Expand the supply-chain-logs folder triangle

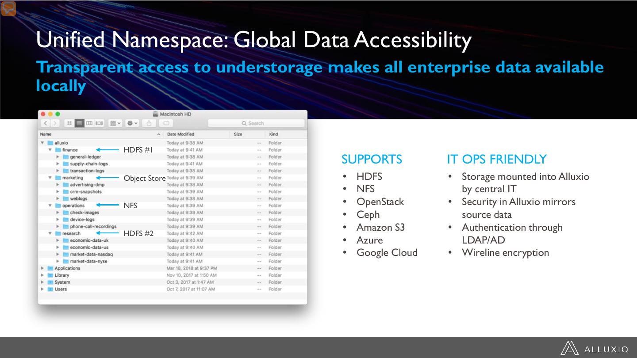tap(58, 164)
